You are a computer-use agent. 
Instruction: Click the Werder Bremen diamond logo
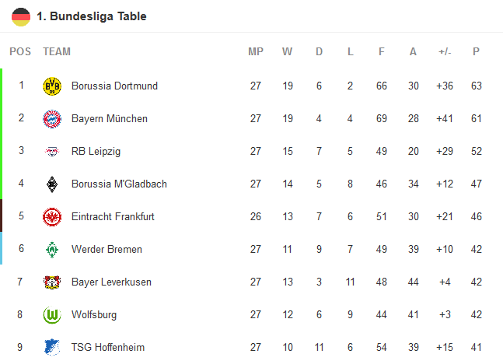52,249
